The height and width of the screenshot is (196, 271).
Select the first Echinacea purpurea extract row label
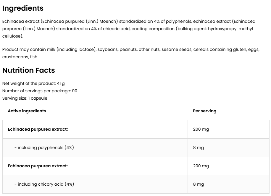coord(38,129)
